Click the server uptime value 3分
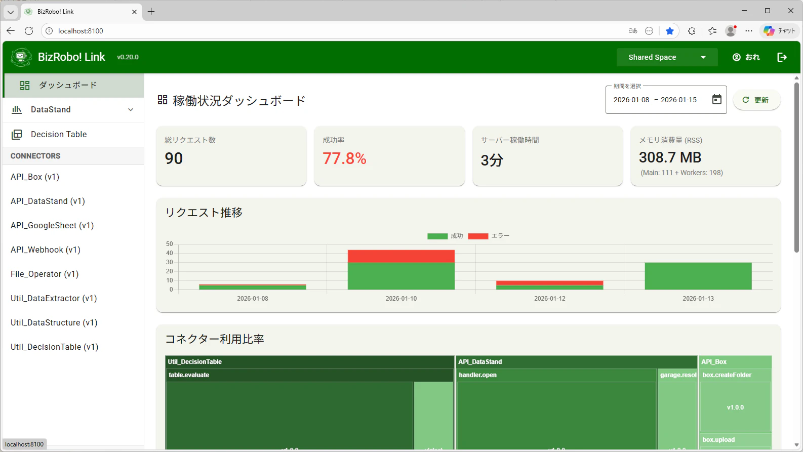 click(x=492, y=160)
